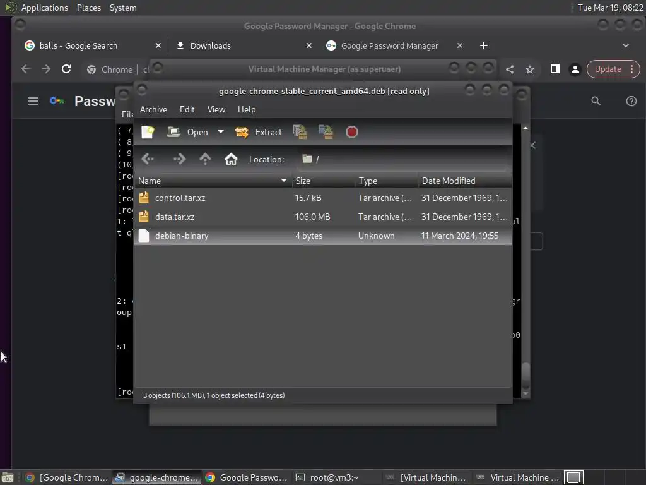The width and height of the screenshot is (646, 485).
Task: Click the data.tar.xz archive file icon
Action: pyautogui.click(x=144, y=217)
